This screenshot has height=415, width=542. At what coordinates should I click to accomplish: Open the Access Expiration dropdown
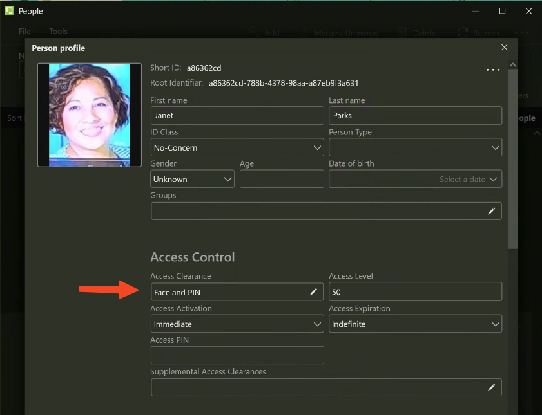(415, 324)
